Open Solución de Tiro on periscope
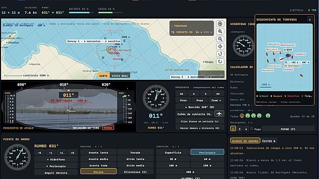319x179 pixels. (x=86, y=128)
